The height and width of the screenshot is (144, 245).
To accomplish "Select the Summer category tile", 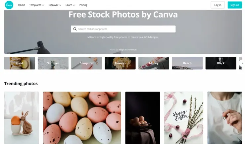I will [53, 63].
